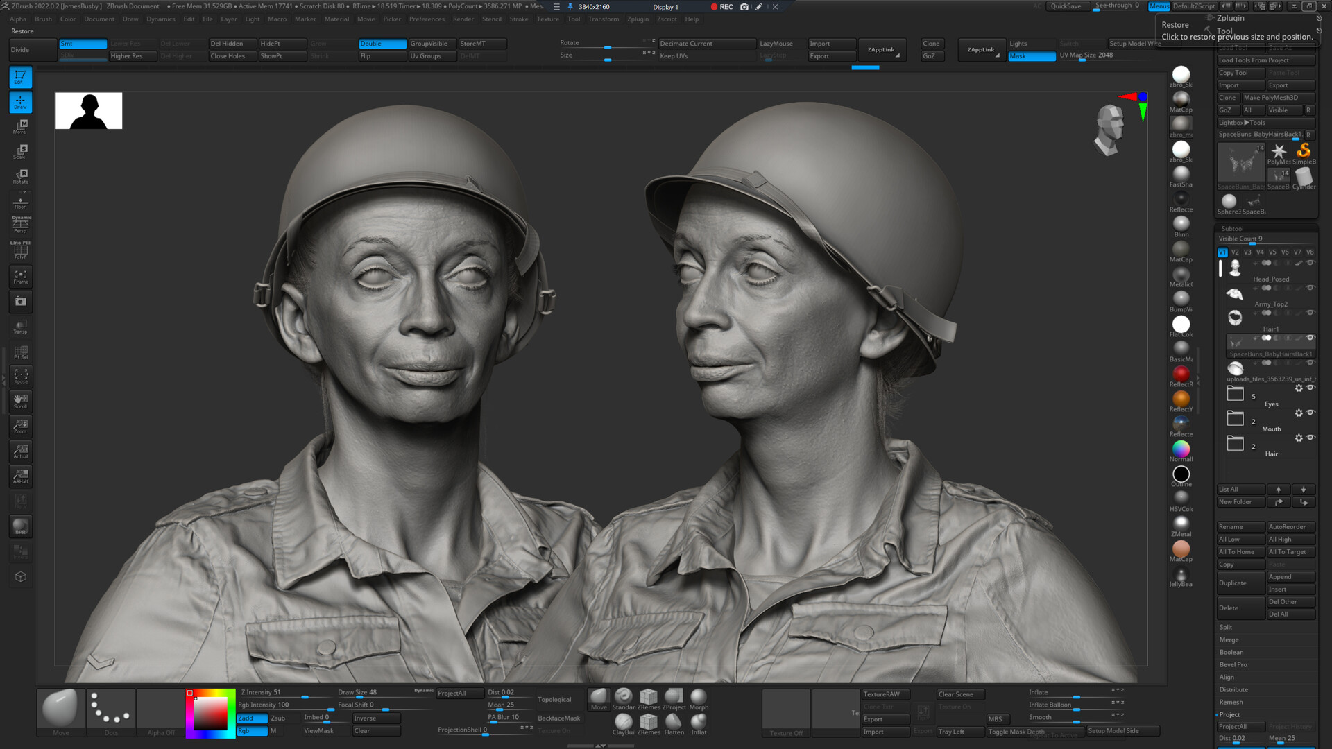
Task: Click a MatCap material sphere in right shelf
Action: click(x=1181, y=100)
